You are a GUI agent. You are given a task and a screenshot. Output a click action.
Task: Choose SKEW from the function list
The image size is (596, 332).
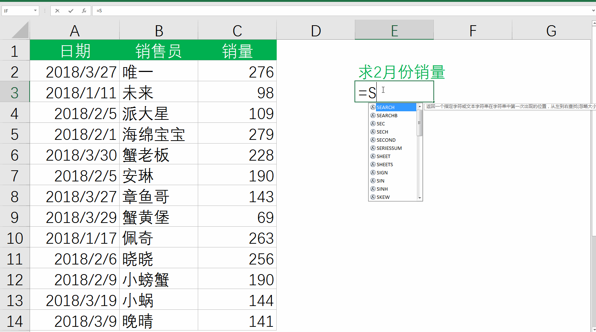tap(393, 197)
